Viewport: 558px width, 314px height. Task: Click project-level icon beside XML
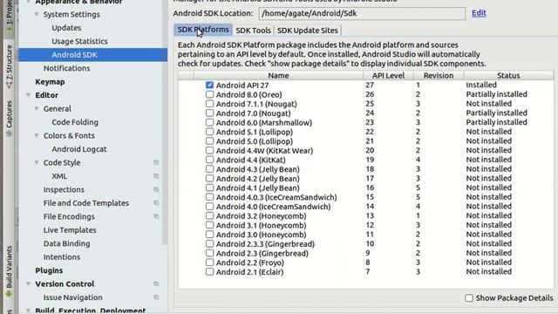pyautogui.click(x=156, y=176)
